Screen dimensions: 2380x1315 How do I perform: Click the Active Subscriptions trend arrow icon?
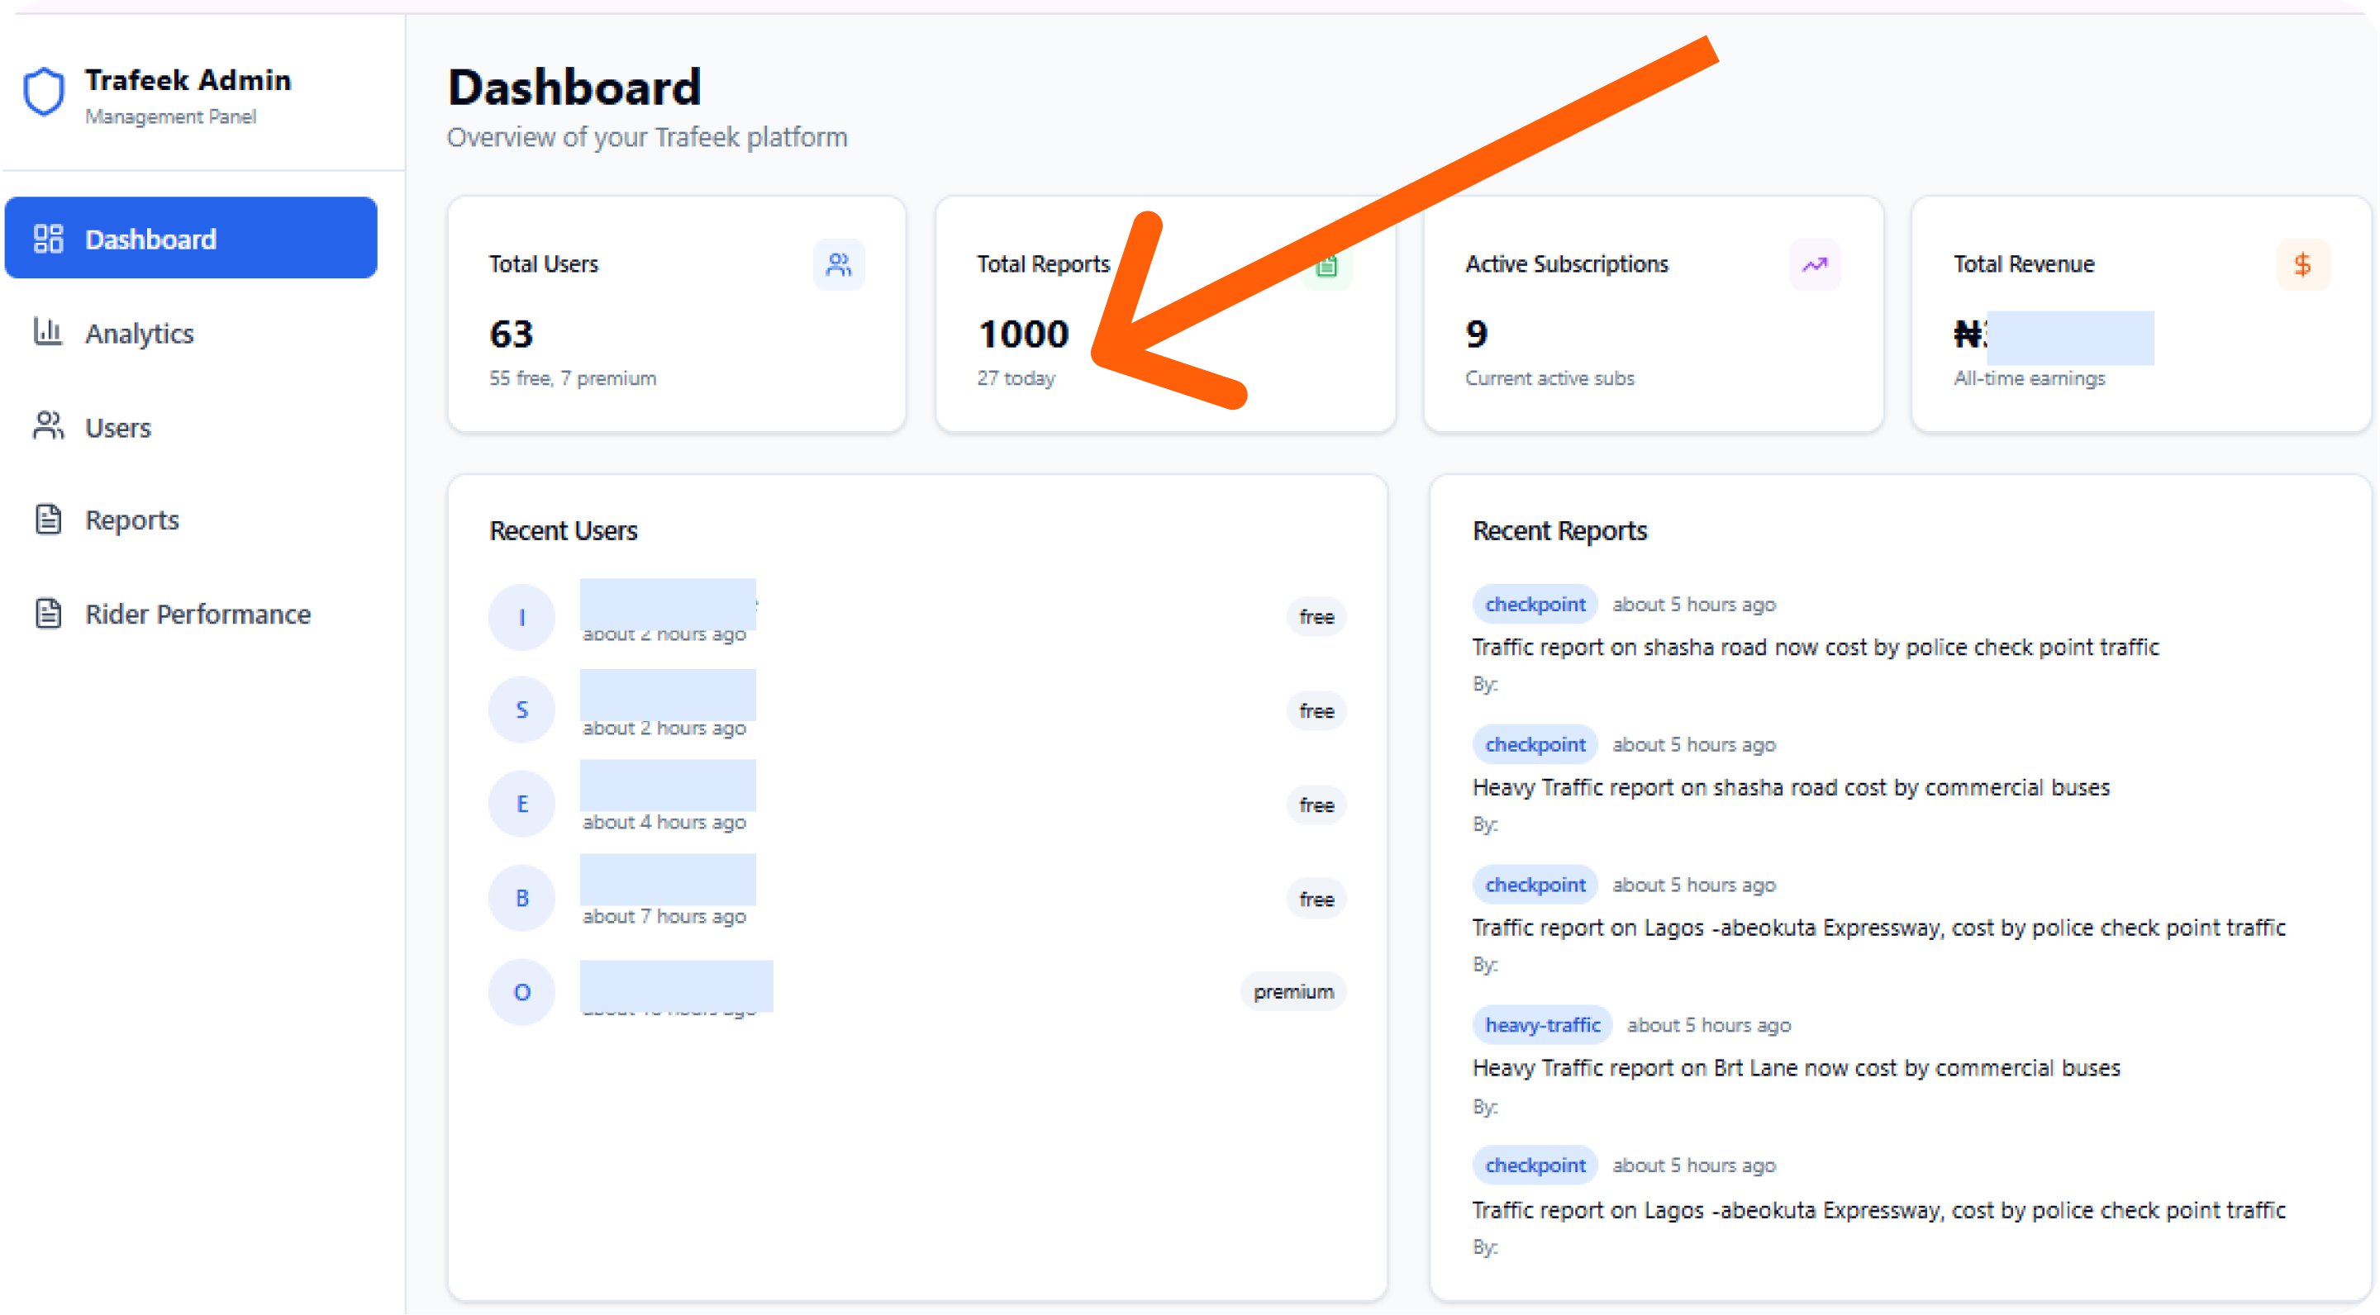(1814, 265)
